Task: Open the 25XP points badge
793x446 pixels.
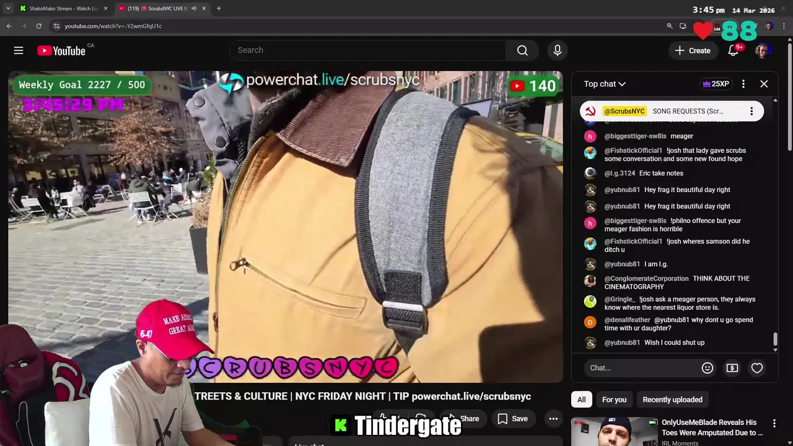Action: tap(715, 84)
